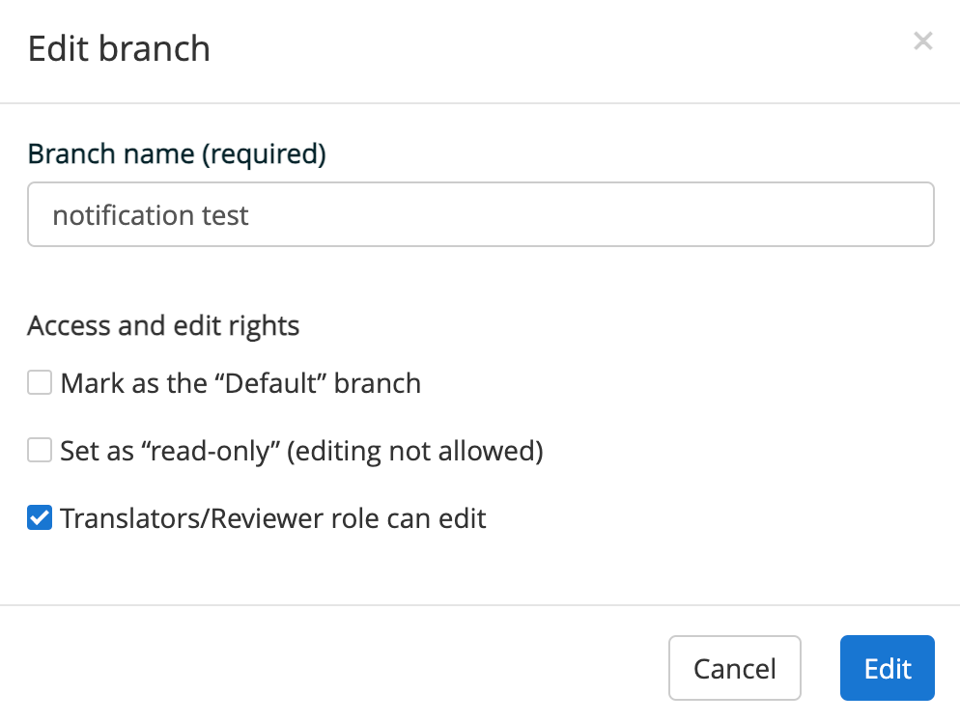This screenshot has height=722, width=960.
Task: Click the word 'Default' in the first option
Action: coord(273,383)
